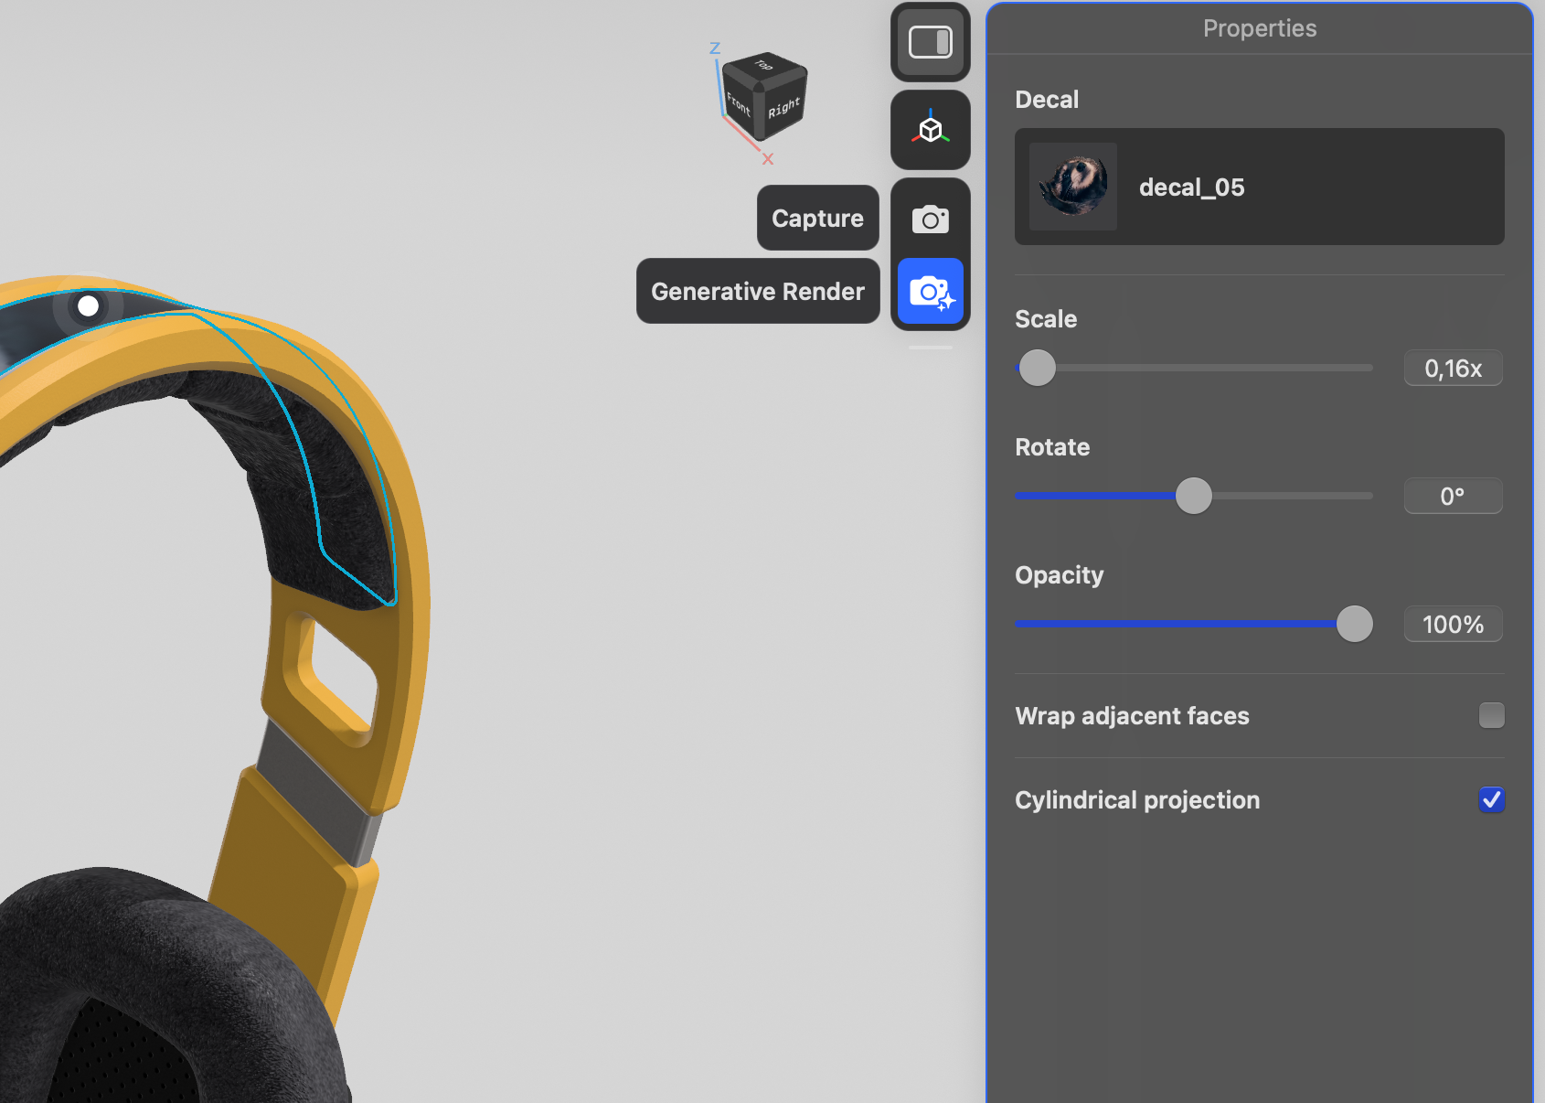Click the Opacity section label
The width and height of the screenshot is (1545, 1103).
pos(1060,575)
